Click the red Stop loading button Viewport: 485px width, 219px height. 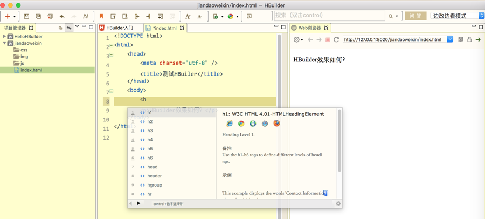point(328,40)
